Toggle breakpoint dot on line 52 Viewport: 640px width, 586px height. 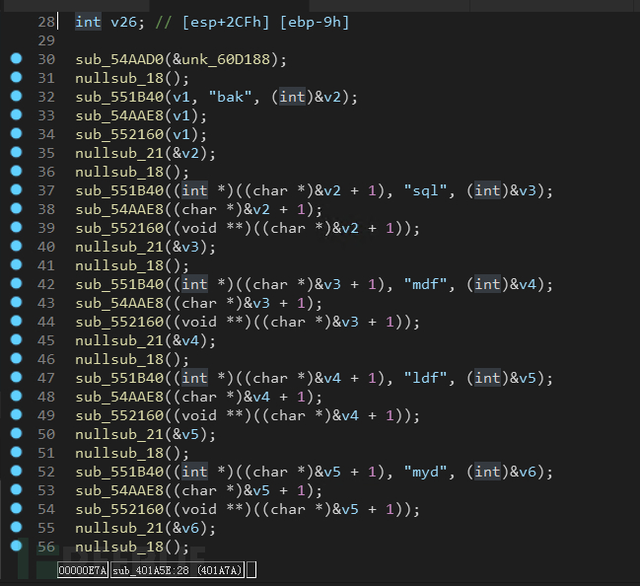tap(16, 471)
